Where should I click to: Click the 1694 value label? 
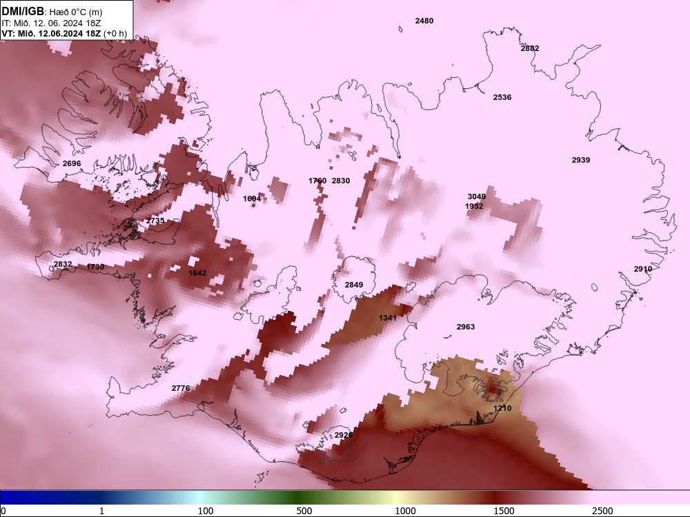[252, 199]
